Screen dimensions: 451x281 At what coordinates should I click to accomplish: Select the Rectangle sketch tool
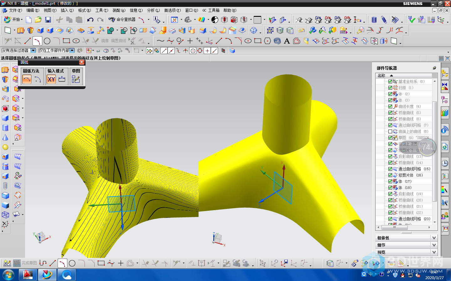[x=66, y=41]
